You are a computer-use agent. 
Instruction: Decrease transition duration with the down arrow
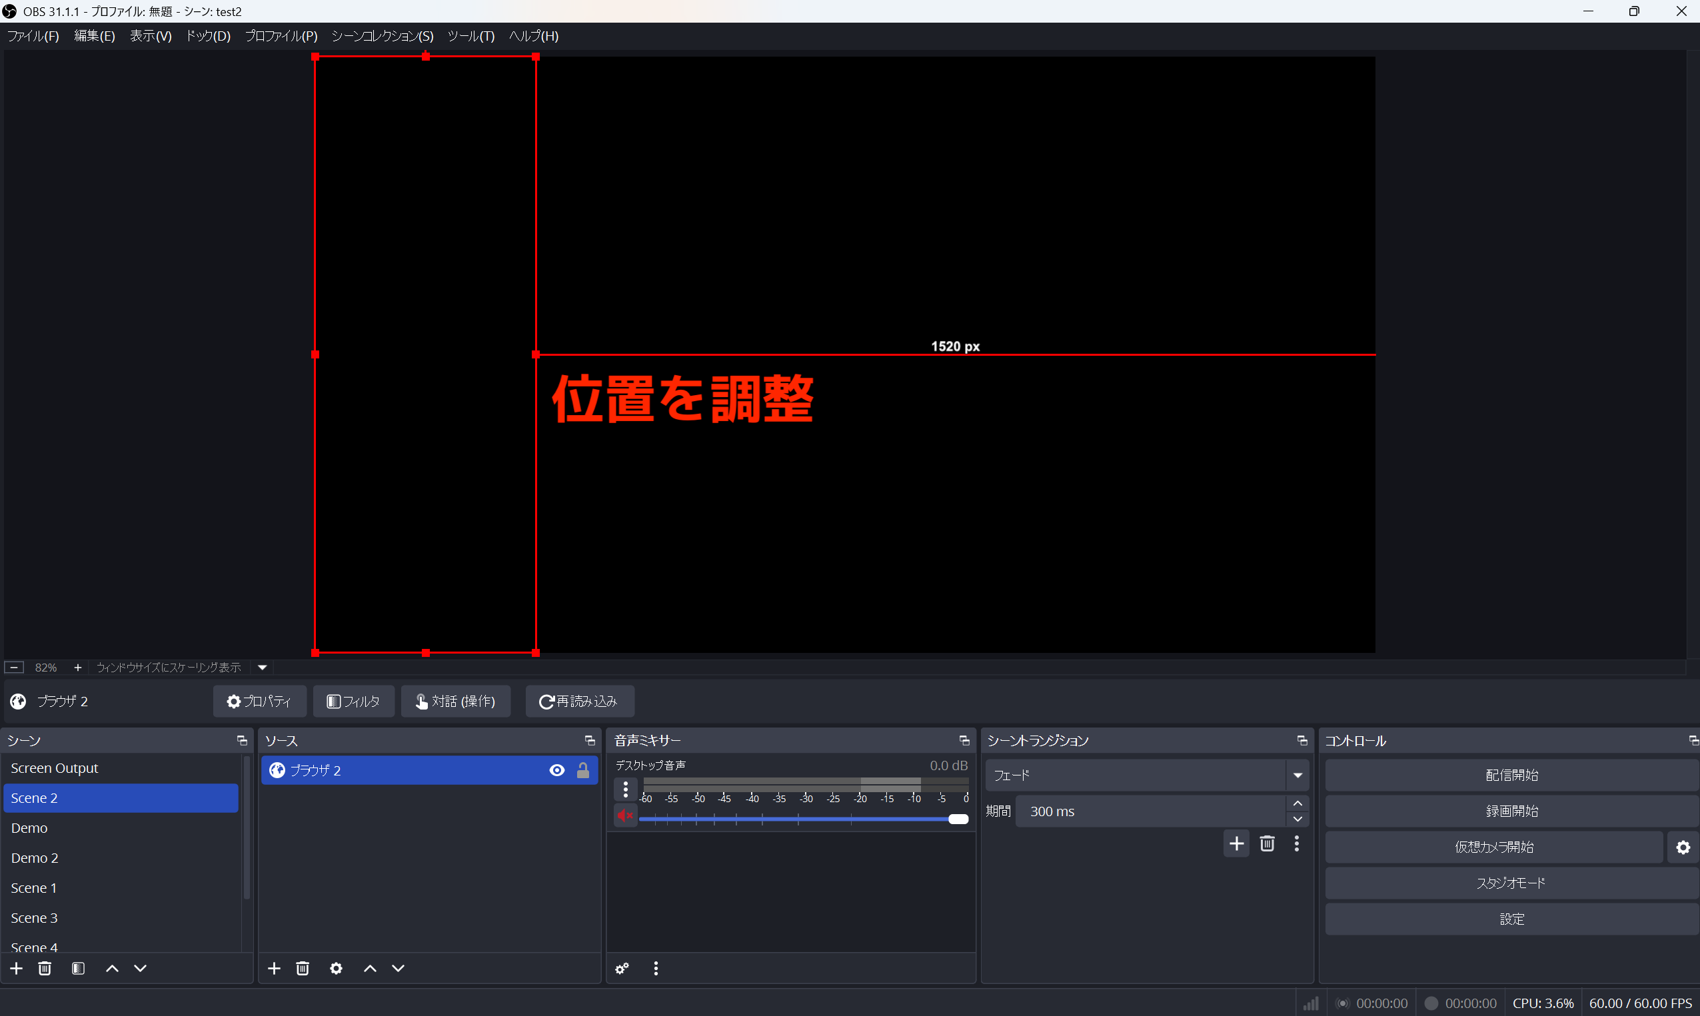[x=1297, y=819]
